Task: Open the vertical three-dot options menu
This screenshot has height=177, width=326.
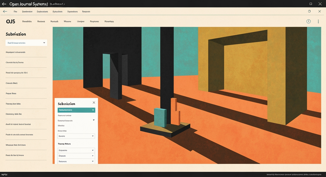Action: point(318,21)
